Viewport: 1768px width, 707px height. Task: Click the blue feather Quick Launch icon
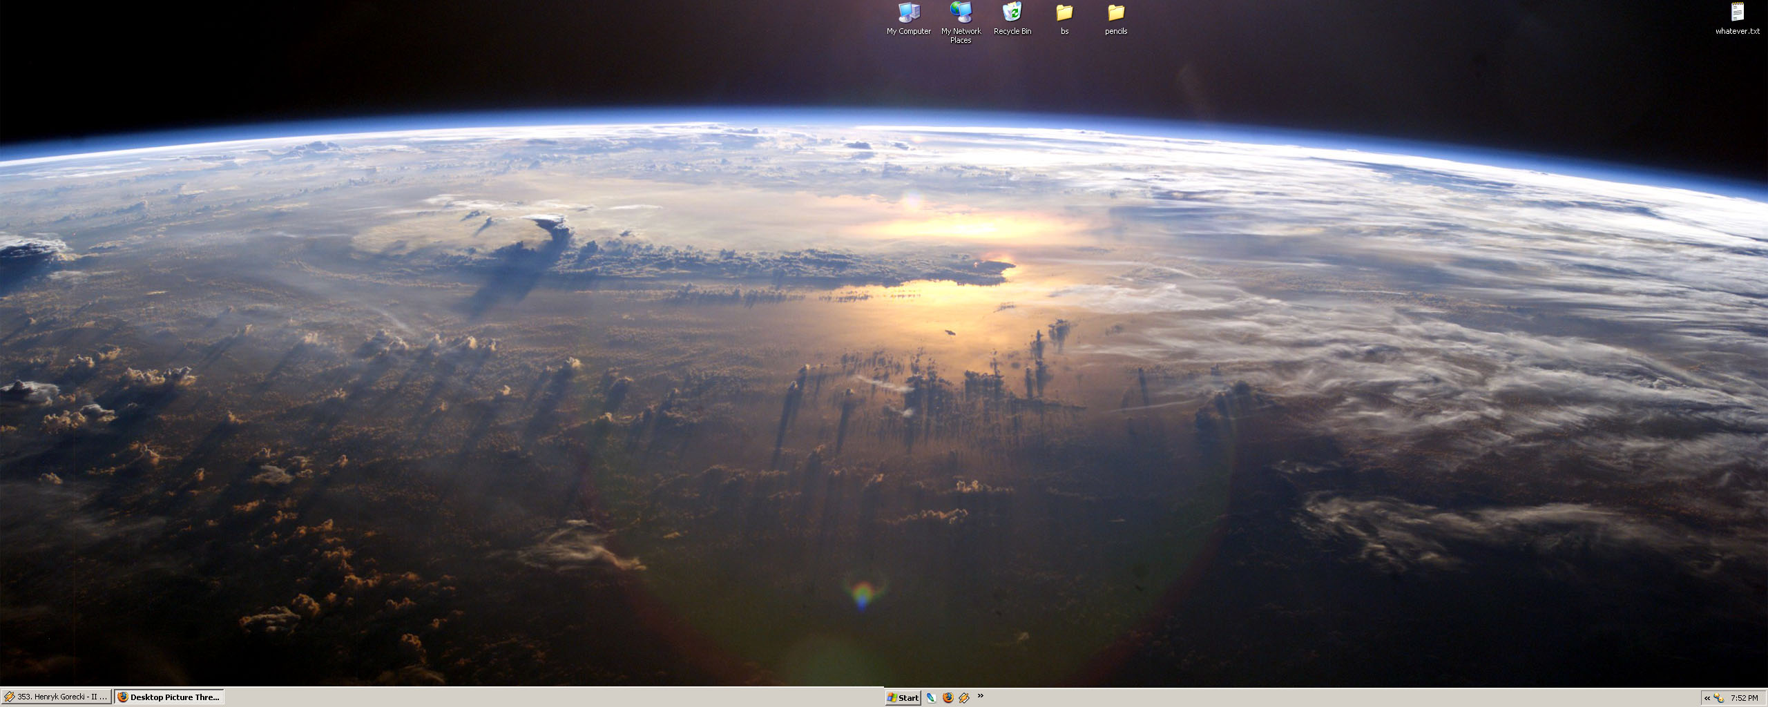click(x=931, y=697)
